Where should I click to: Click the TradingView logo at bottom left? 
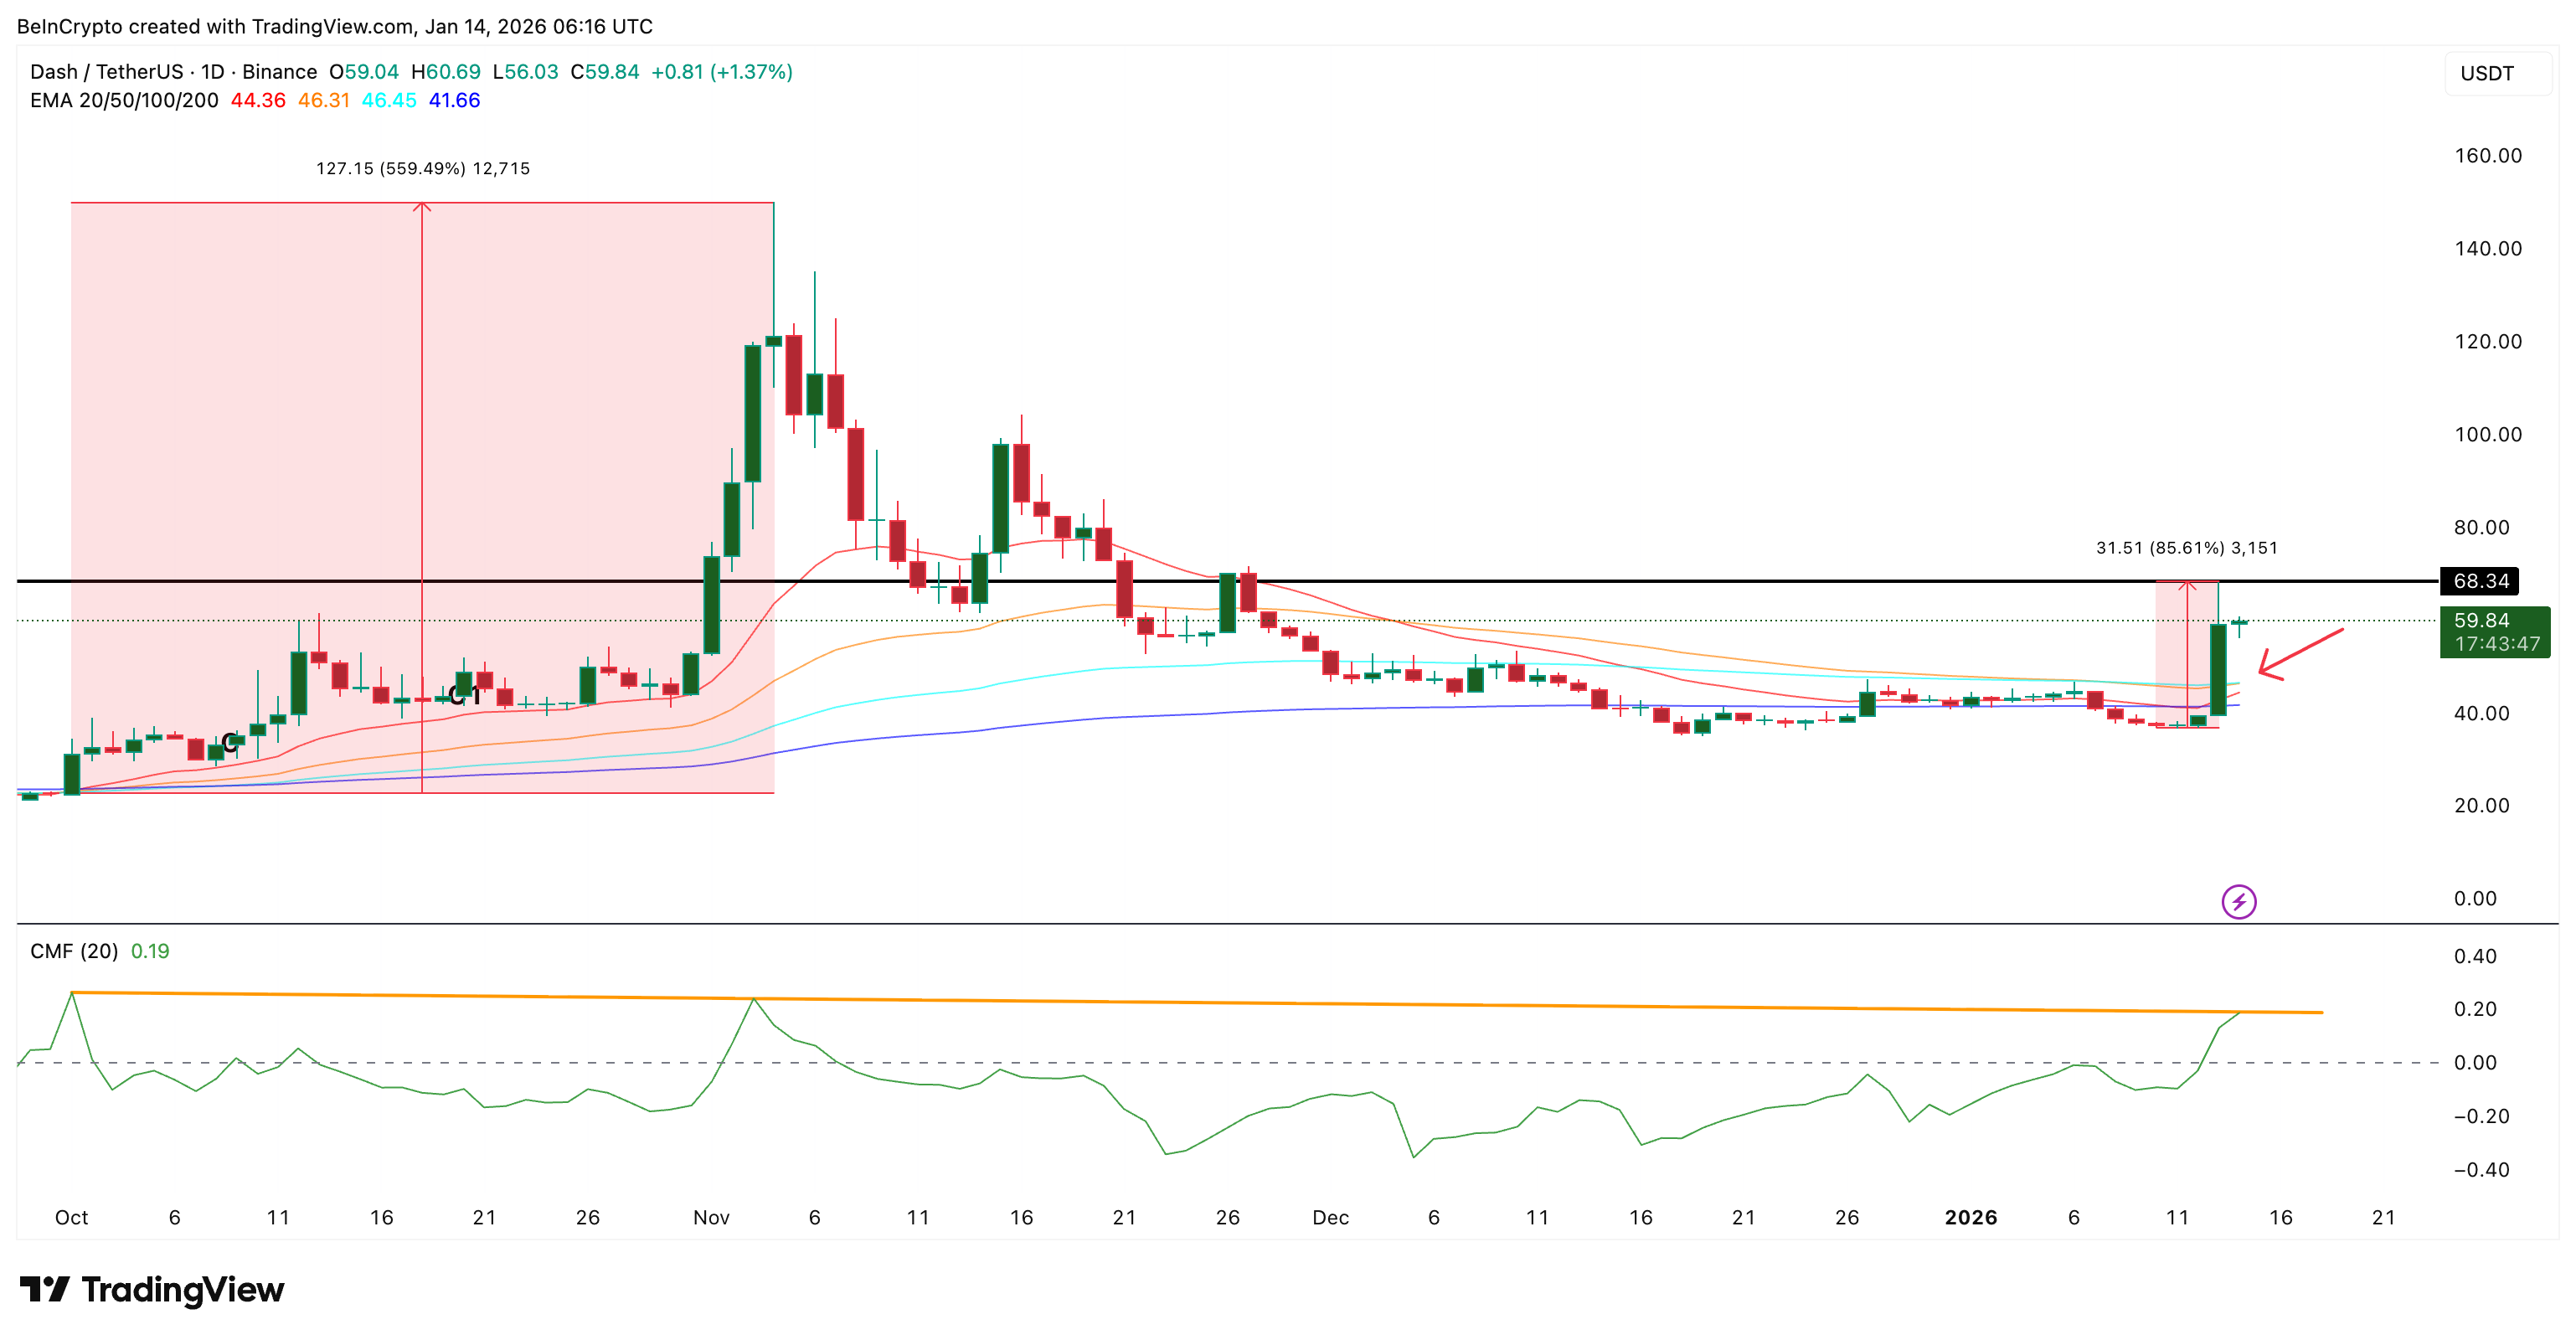click(152, 1289)
